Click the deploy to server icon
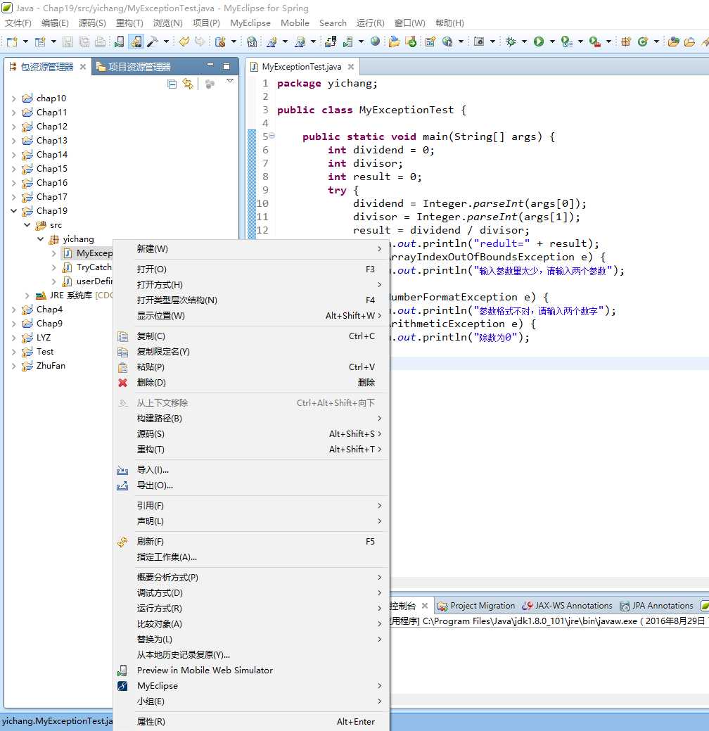Image resolution: width=709 pixels, height=731 pixels. pyautogui.click(x=331, y=42)
